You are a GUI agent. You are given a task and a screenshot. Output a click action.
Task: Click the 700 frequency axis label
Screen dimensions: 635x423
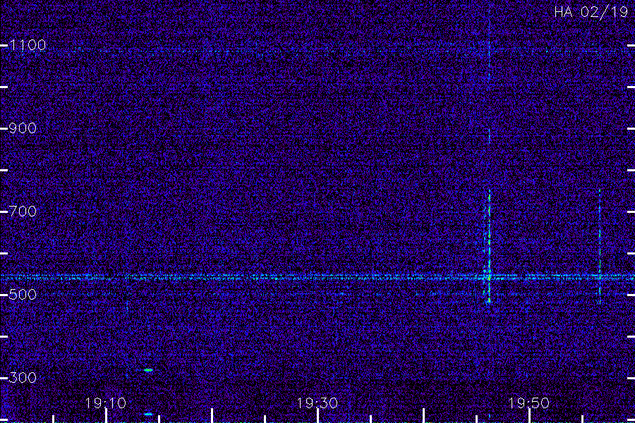pos(23,211)
